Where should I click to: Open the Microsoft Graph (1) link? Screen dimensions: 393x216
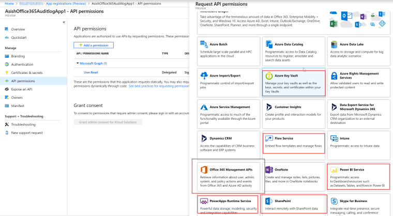[x=93, y=64]
